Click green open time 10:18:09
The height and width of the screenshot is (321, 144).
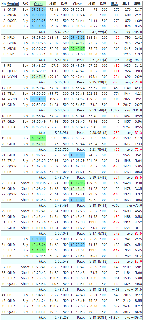[x=38, y=250]
